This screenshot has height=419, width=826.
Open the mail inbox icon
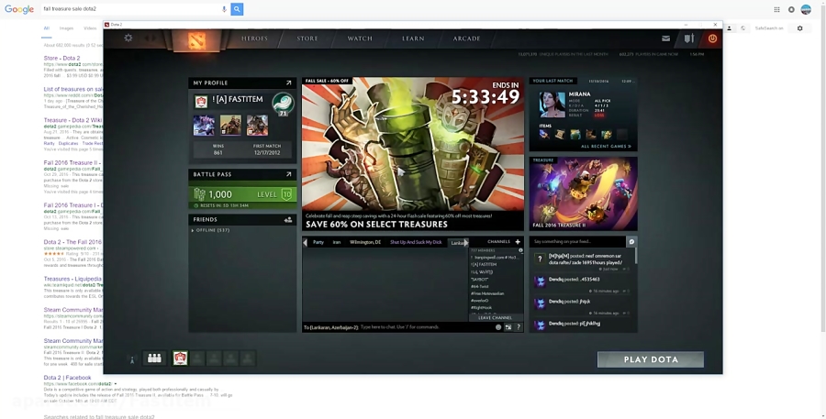pos(666,39)
